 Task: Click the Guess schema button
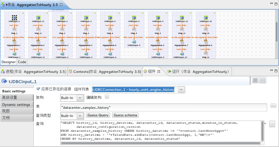point(125,115)
